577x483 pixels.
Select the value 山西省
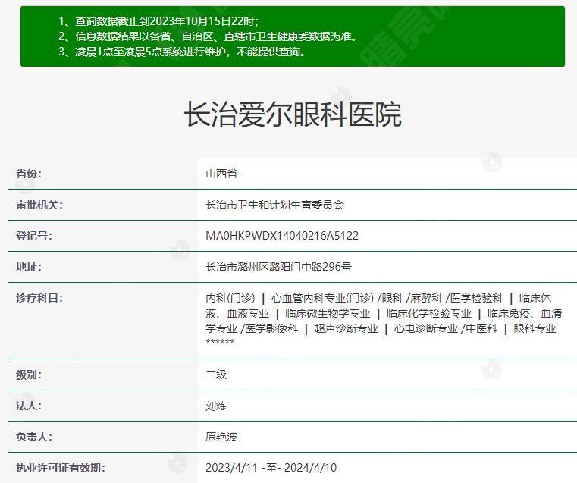221,174
